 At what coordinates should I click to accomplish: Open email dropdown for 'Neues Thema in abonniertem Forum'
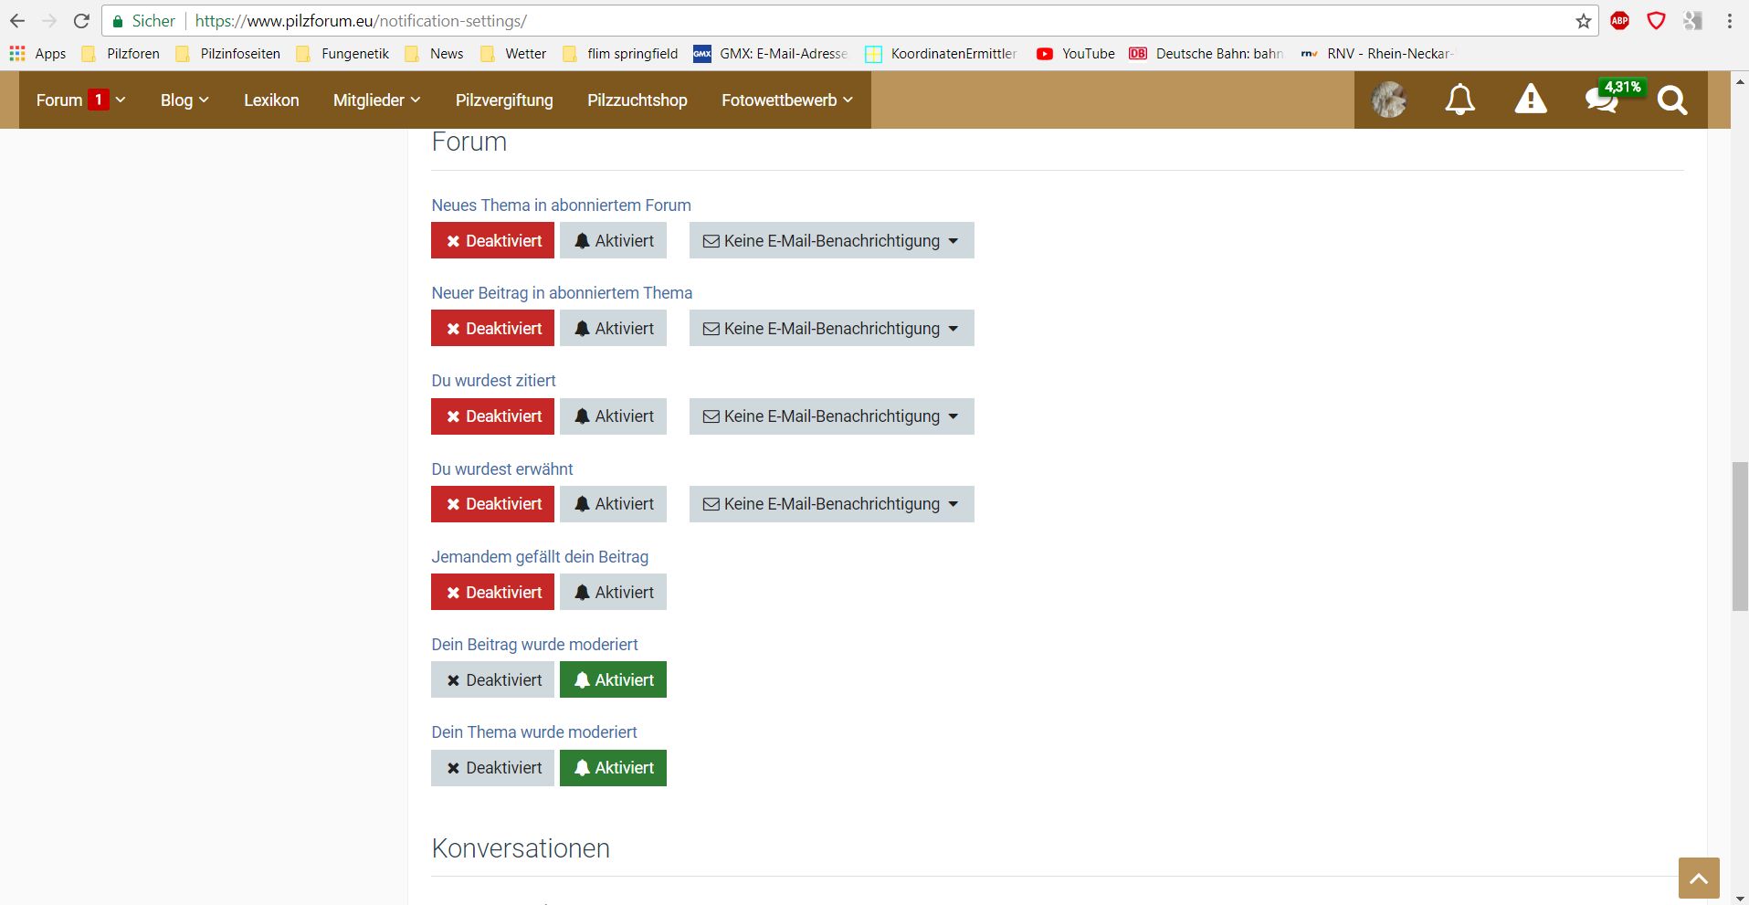tap(831, 241)
